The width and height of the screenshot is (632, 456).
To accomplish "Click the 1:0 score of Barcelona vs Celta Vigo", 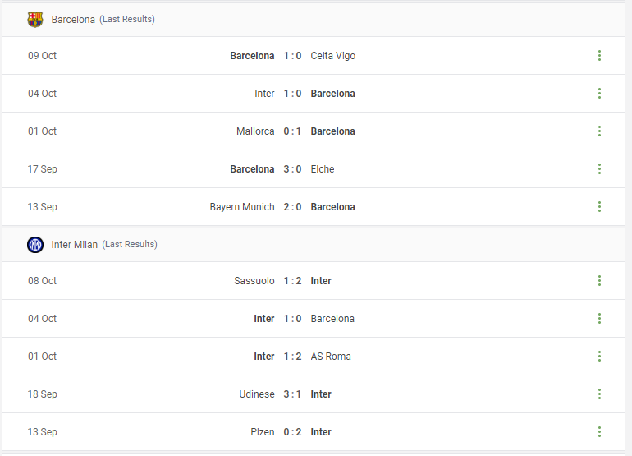I will click(x=292, y=56).
